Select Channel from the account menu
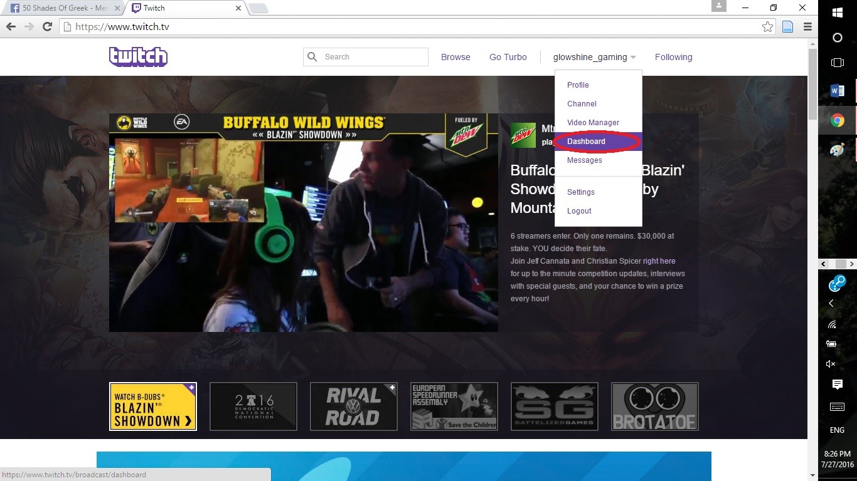 pos(582,104)
